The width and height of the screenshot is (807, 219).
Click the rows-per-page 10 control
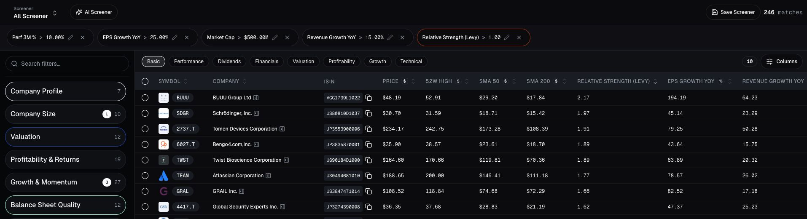750,61
